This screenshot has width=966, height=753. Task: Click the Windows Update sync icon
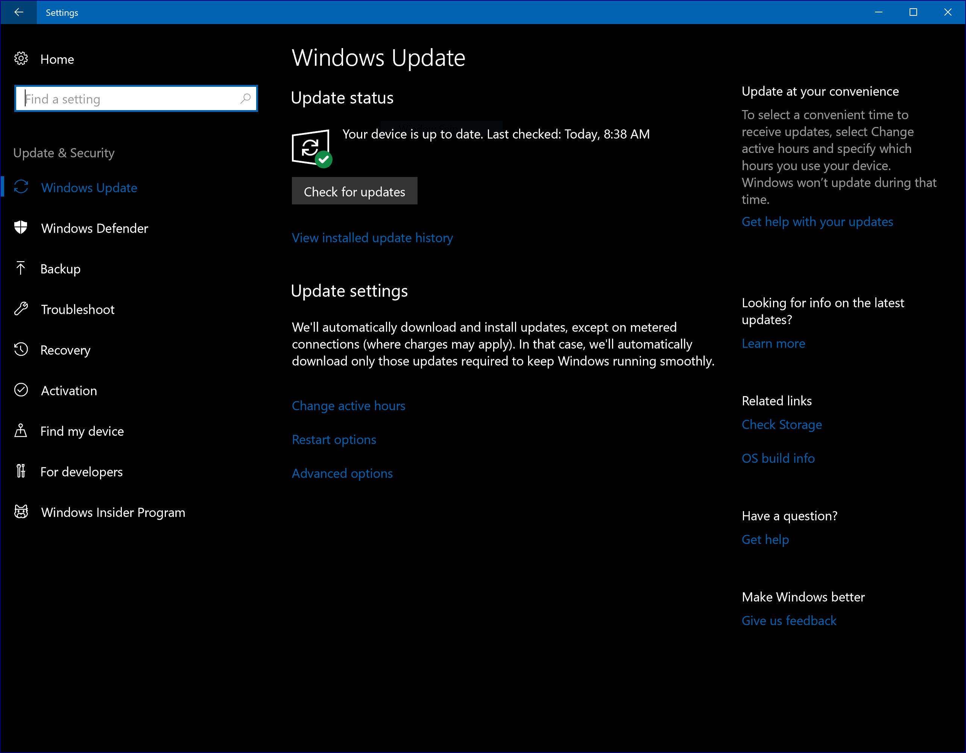pyautogui.click(x=21, y=187)
